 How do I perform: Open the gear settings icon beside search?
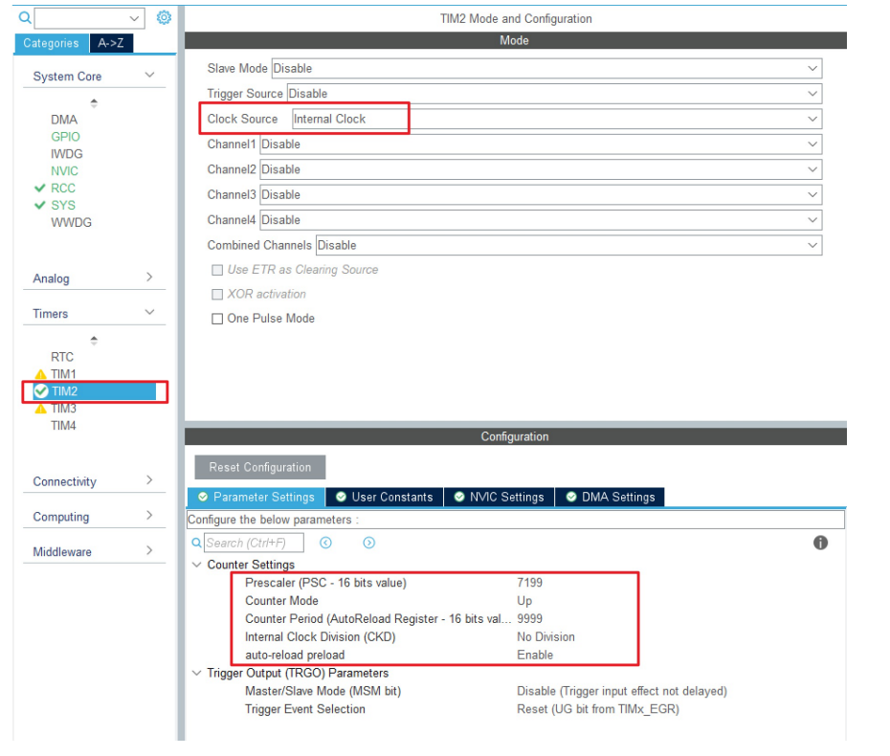pyautogui.click(x=164, y=17)
